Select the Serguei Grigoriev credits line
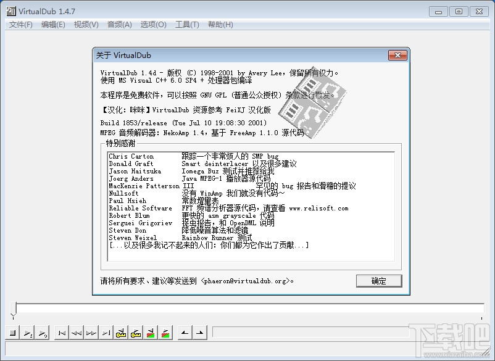495x361 pixels. coord(191,223)
